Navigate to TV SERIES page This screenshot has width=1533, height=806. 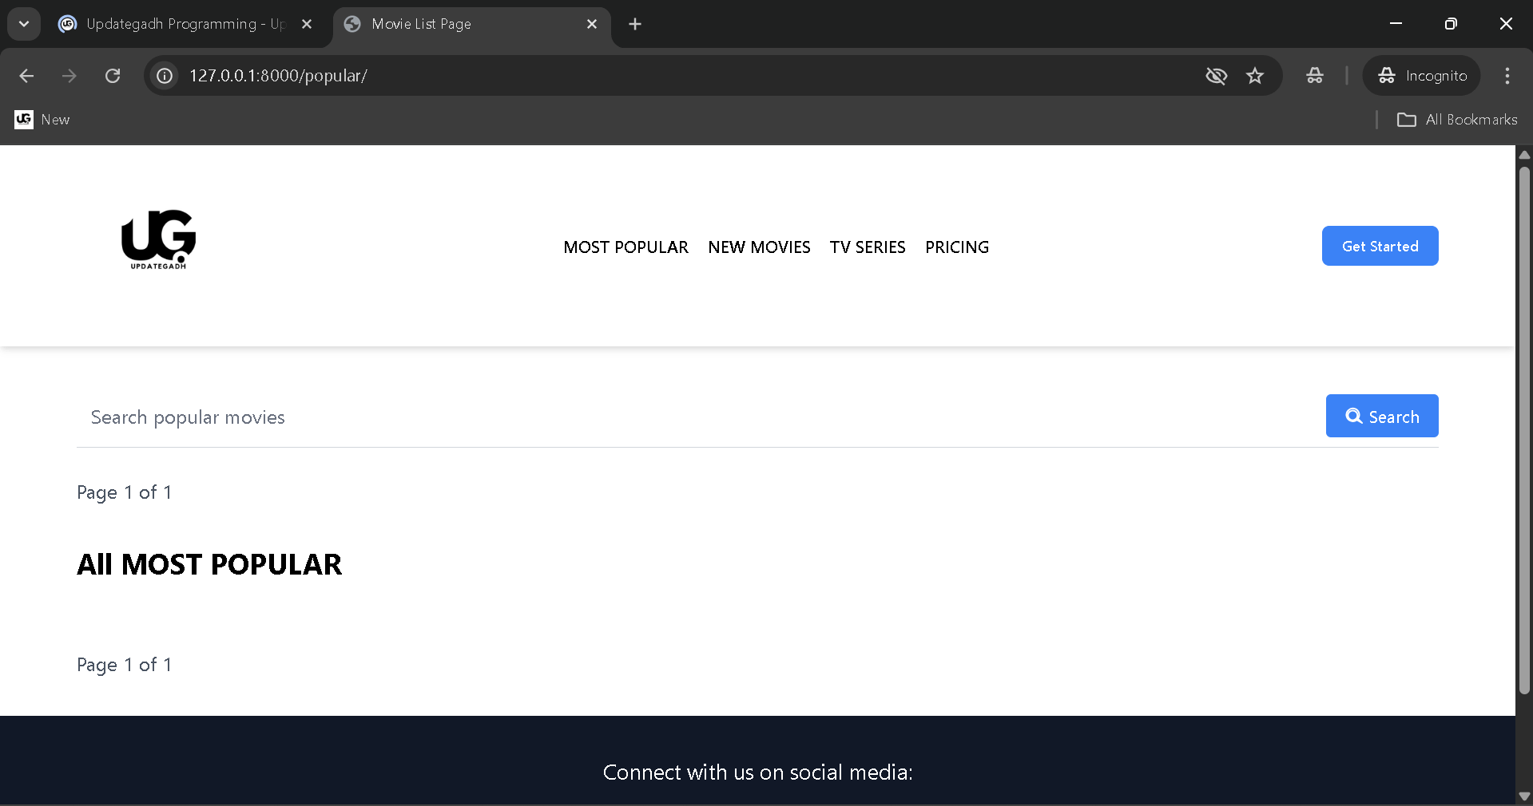click(868, 247)
